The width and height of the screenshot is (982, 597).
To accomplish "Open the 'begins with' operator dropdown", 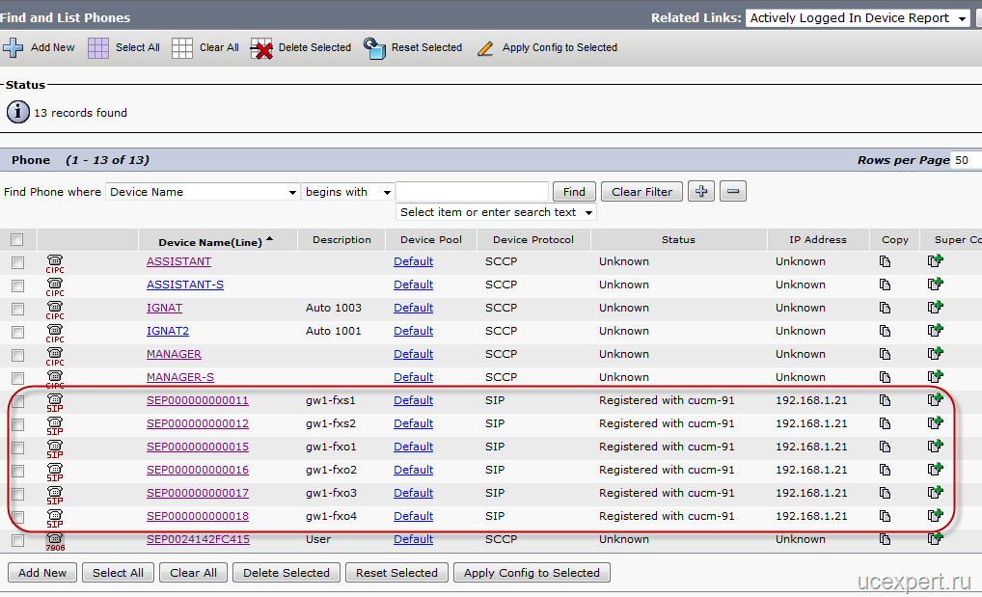I will 347,192.
